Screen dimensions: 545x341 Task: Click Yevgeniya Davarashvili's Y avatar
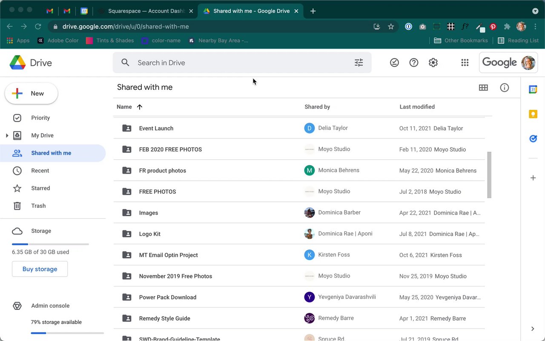click(310, 297)
